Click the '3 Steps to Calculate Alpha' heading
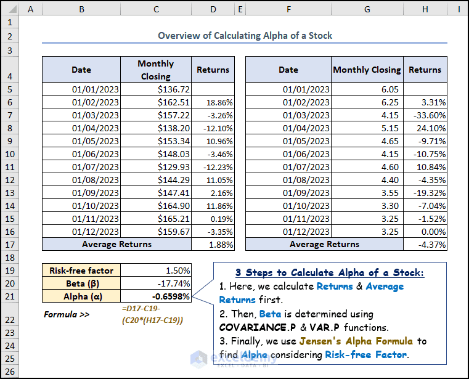469x379 pixels. coord(330,273)
